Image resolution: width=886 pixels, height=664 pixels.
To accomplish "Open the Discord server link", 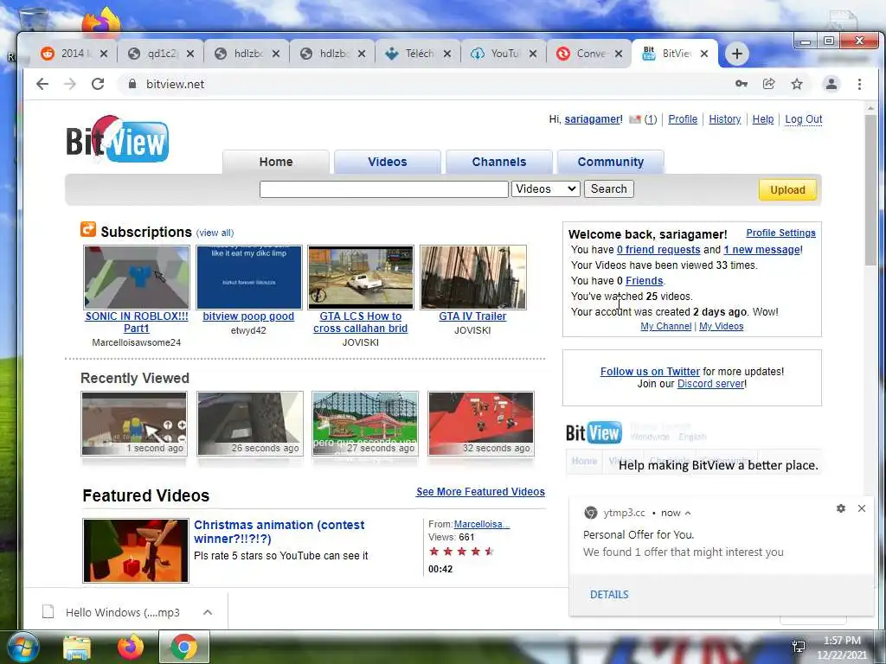I will point(711,384).
